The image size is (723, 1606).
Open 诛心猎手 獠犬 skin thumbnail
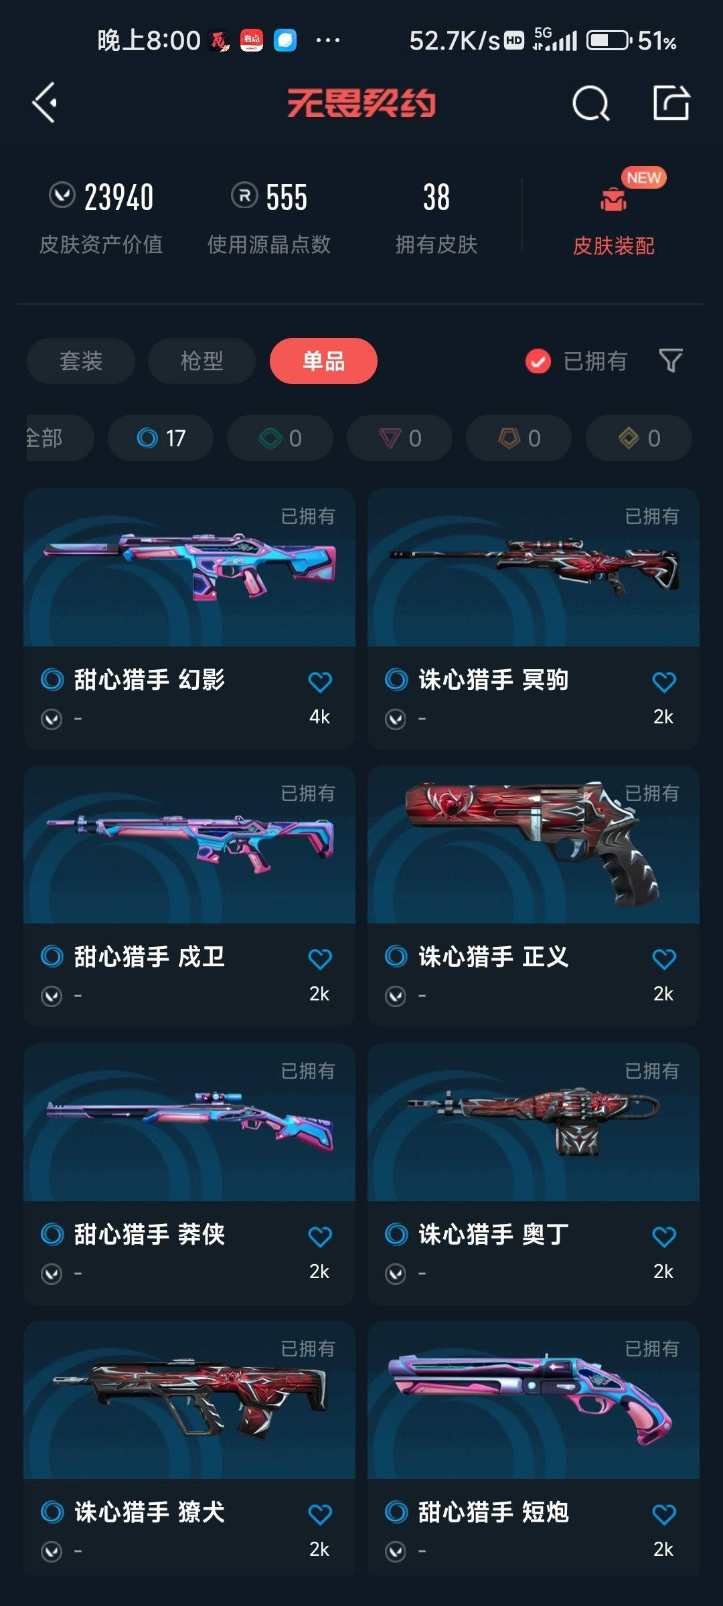[x=189, y=1400]
